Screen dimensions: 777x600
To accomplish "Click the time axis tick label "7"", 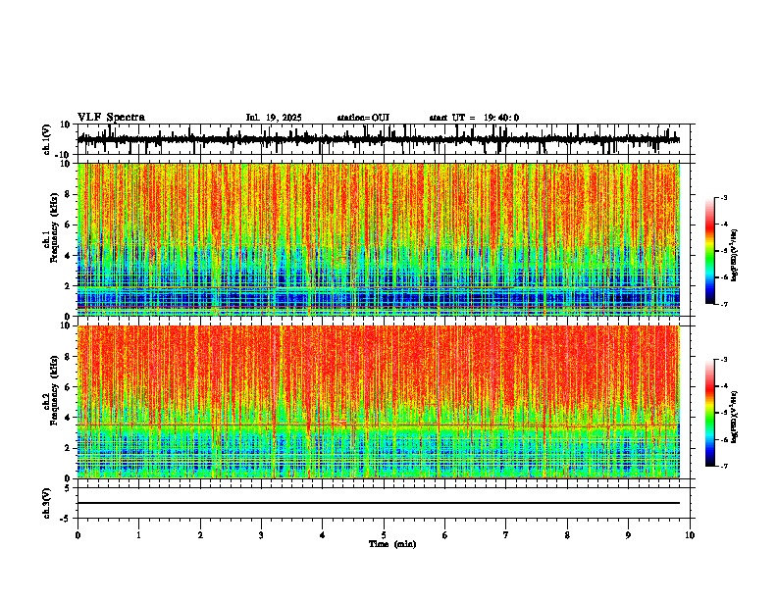I will 506,535.
